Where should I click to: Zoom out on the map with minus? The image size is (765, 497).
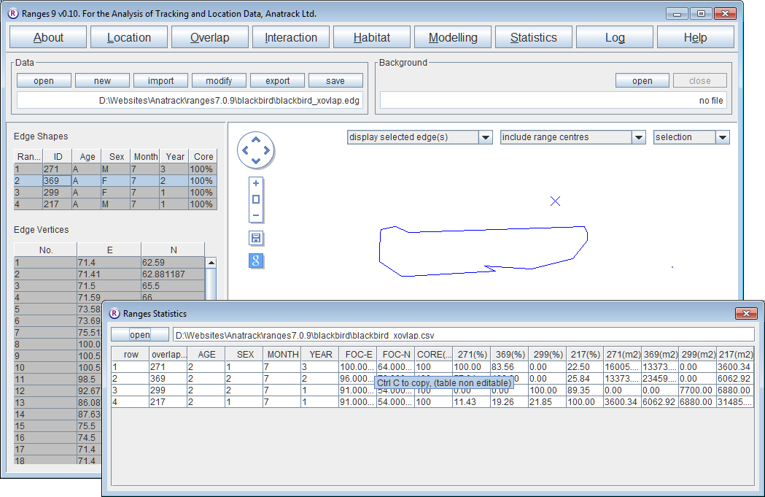tap(256, 215)
